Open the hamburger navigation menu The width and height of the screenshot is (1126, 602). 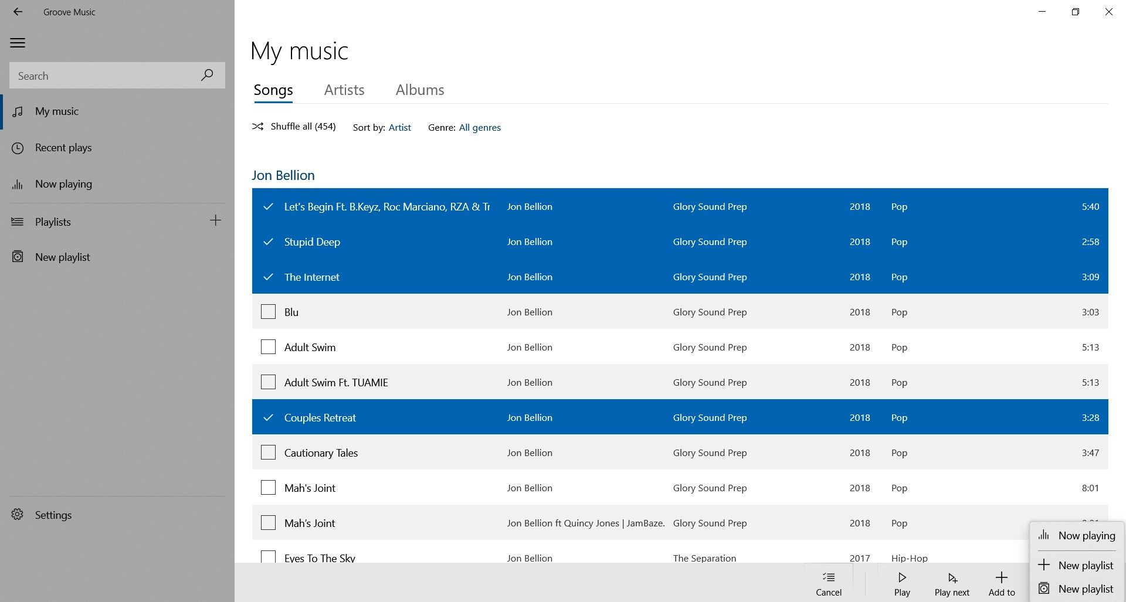pos(18,43)
